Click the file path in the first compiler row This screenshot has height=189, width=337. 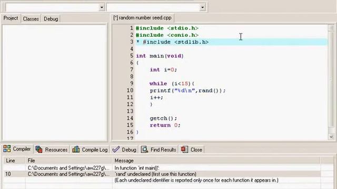(x=68, y=168)
